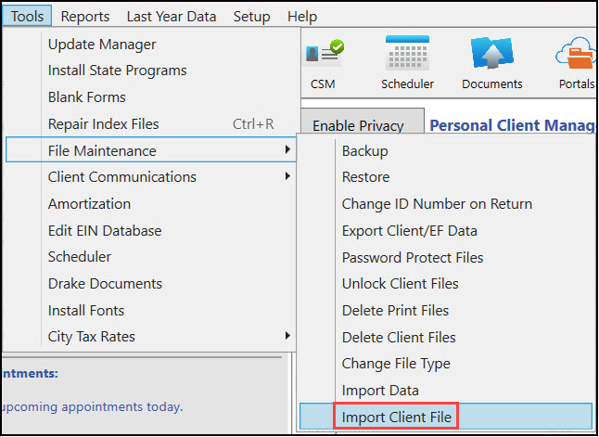Open the Documents folder icon

(492, 58)
